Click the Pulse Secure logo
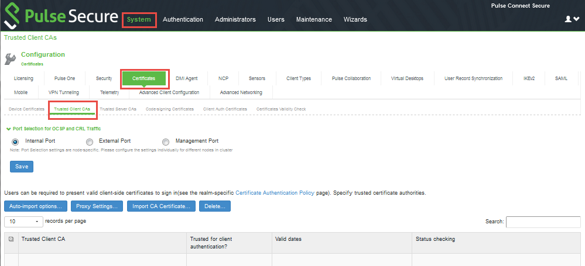The image size is (585, 266). point(61,16)
